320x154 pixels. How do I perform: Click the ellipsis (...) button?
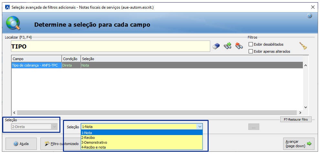254,127
